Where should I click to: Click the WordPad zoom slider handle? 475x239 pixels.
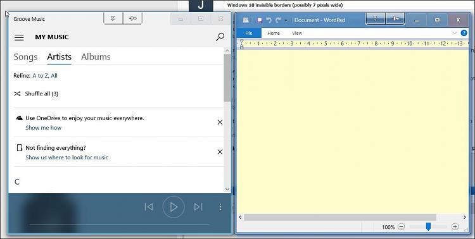pyautogui.click(x=428, y=226)
